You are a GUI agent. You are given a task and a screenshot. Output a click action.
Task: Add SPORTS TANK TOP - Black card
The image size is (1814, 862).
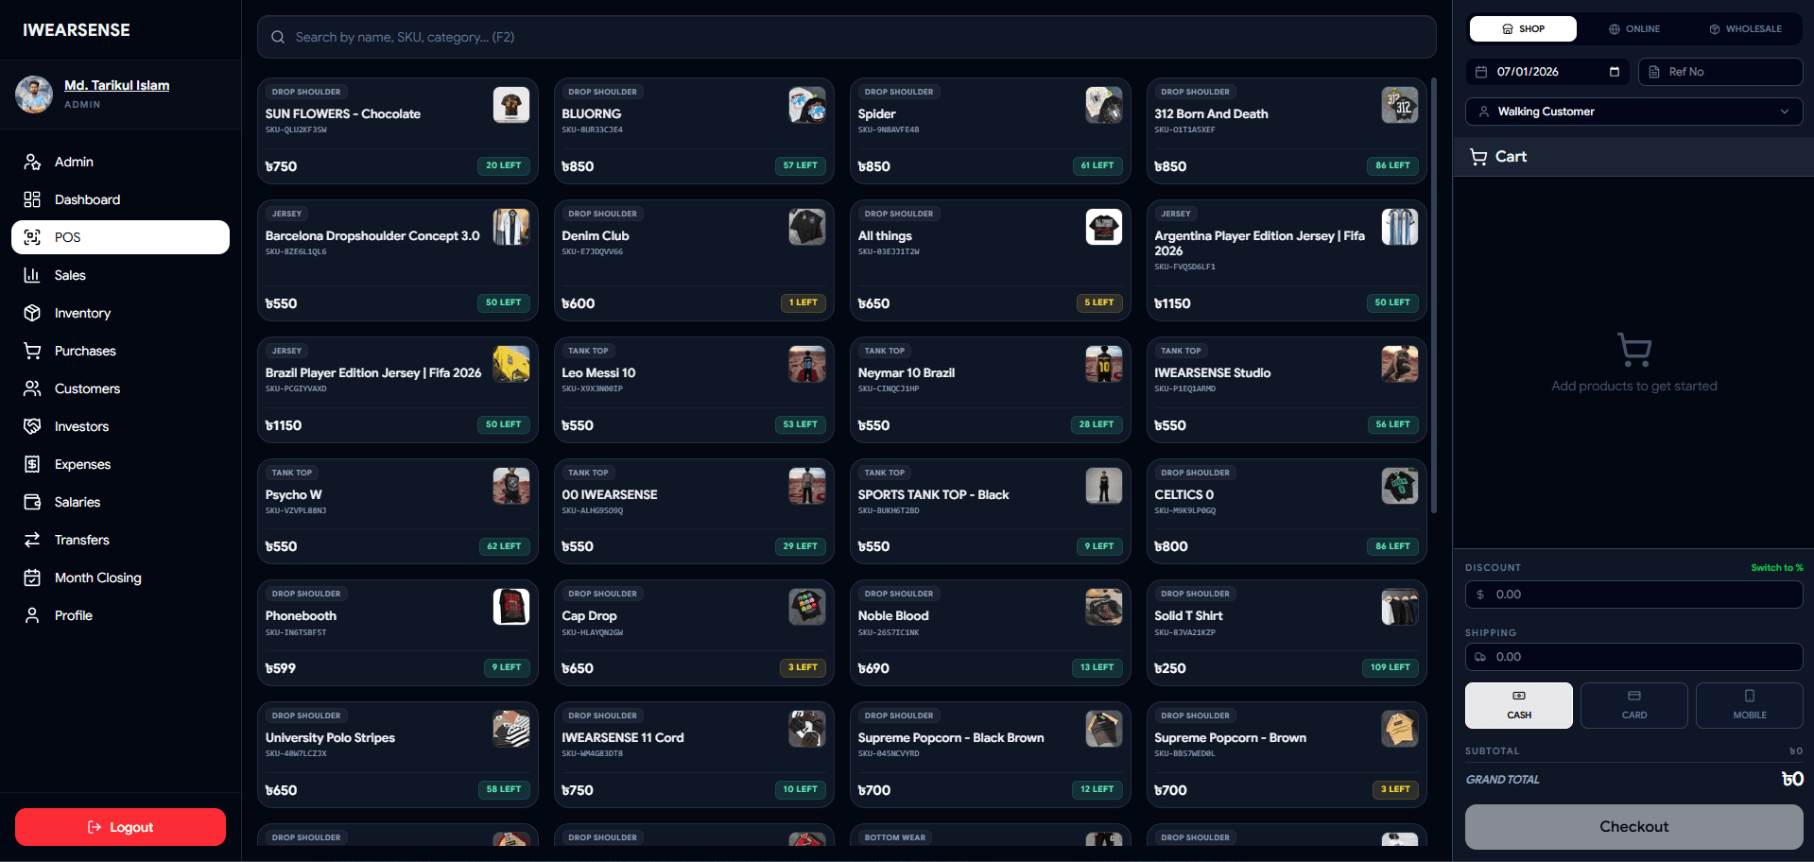991,511
